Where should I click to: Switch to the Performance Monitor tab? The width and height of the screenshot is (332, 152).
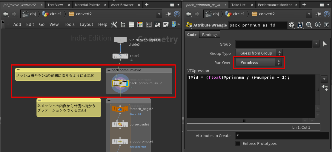point(275,5)
